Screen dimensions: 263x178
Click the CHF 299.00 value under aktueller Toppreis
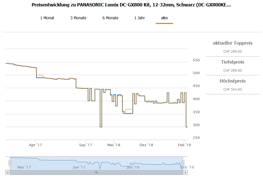point(233,52)
